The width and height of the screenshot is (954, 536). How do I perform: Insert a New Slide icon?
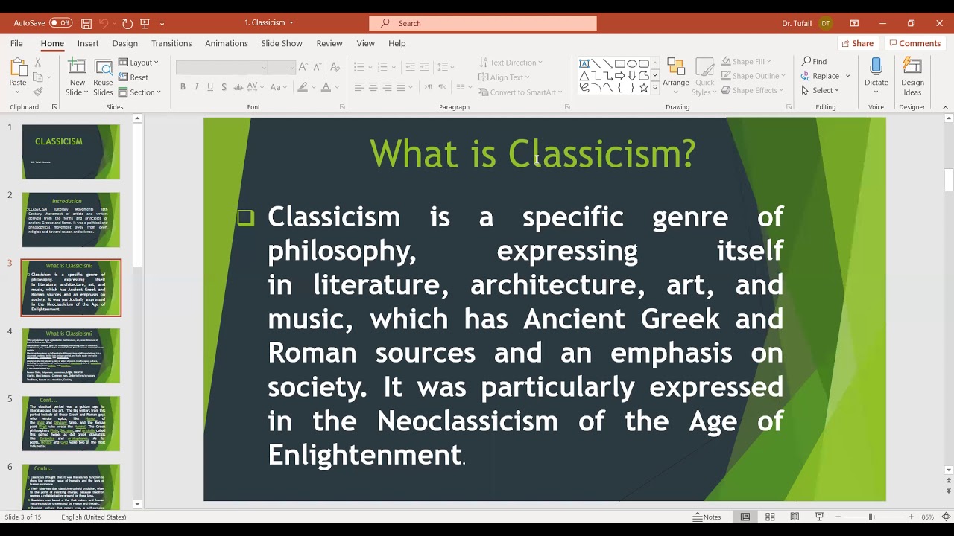tap(77, 68)
